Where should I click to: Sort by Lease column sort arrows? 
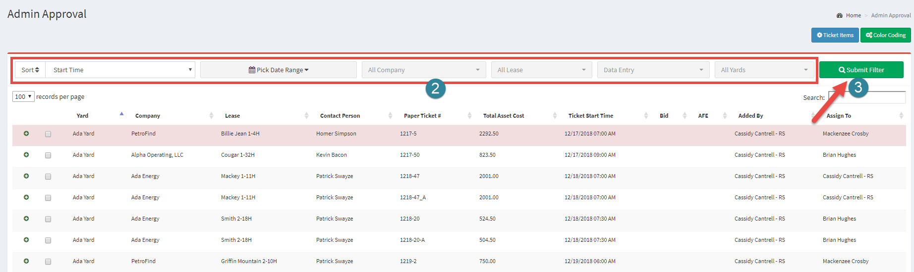pyautogui.click(x=306, y=116)
